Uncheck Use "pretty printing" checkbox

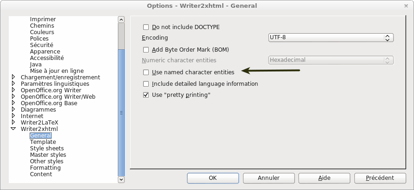tap(146, 95)
